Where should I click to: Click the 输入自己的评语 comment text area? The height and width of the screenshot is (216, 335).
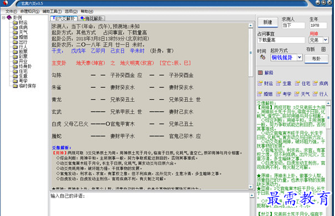(x=149, y=204)
